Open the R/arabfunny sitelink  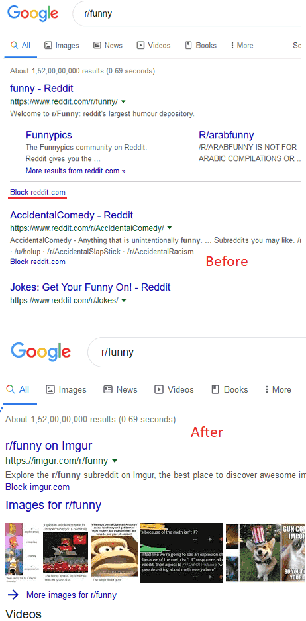(227, 135)
